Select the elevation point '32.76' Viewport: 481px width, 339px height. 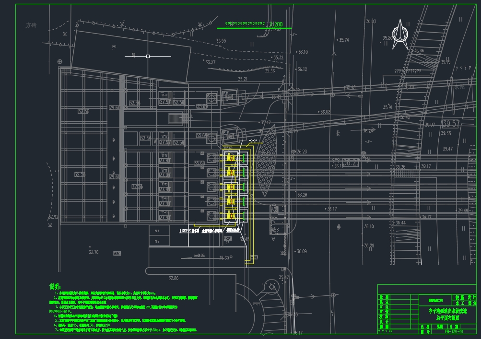(94, 252)
